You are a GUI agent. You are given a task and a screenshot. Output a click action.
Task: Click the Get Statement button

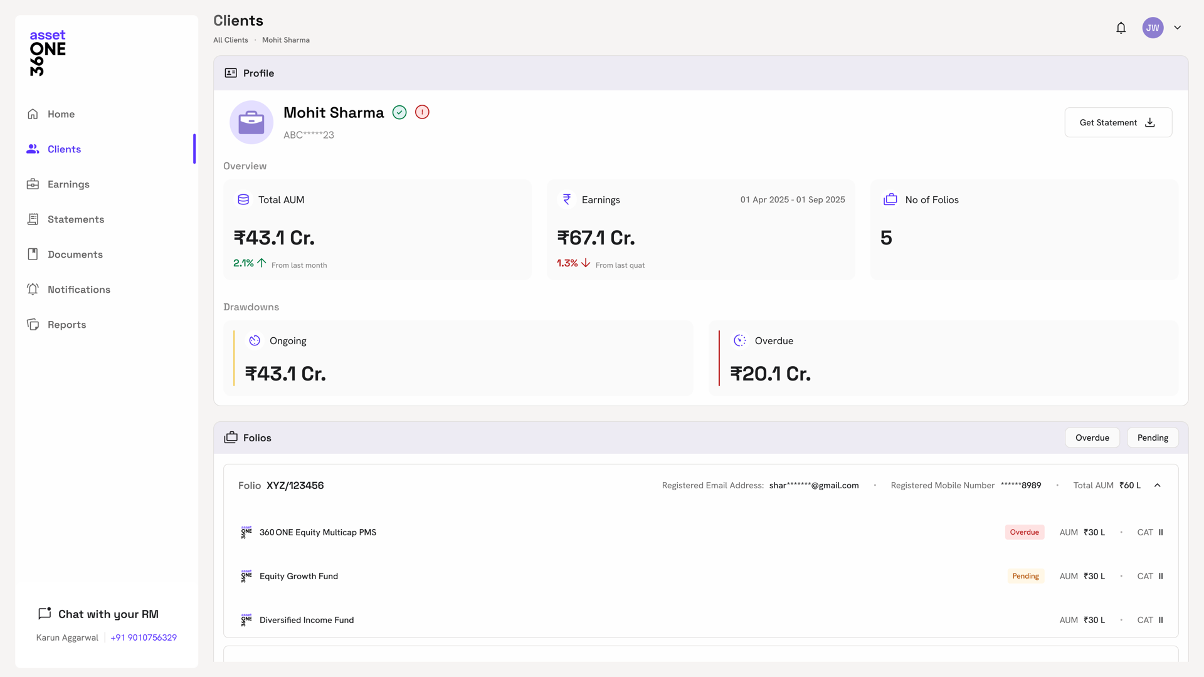(1118, 122)
